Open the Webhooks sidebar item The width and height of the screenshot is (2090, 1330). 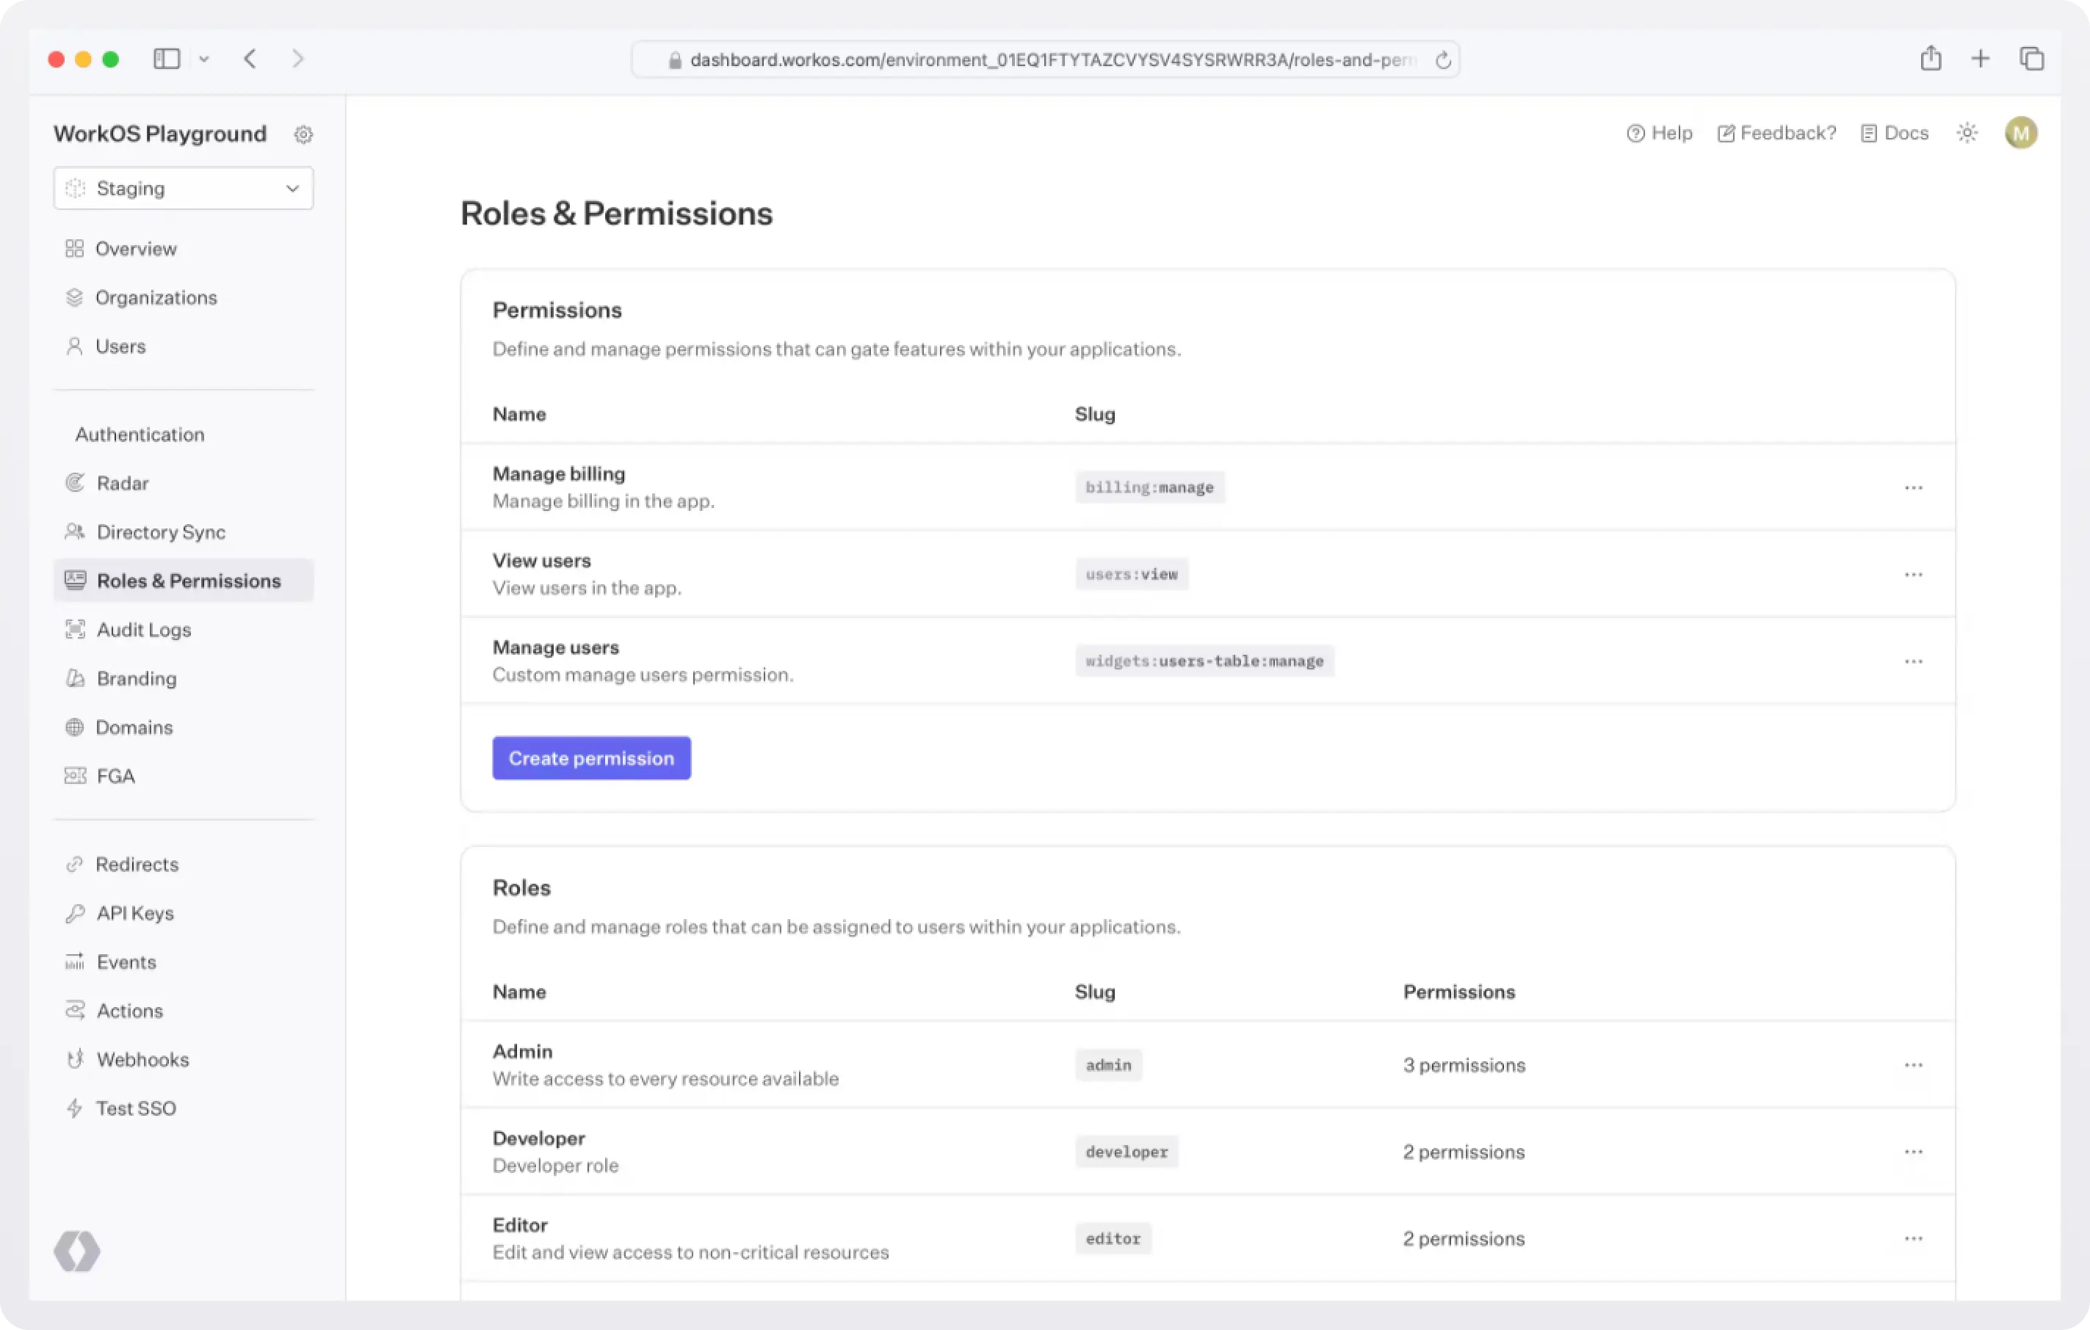tap(142, 1059)
